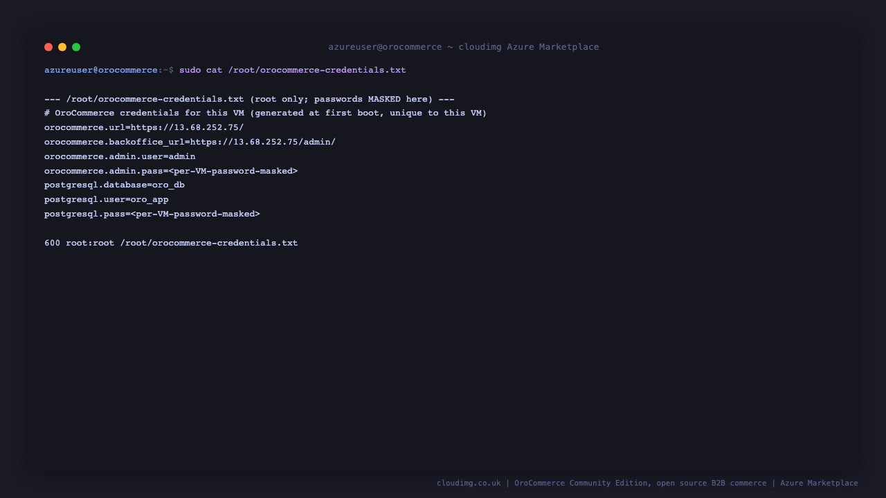Viewport: 886px width, 498px height.
Task: Click the line 'postgresql.database=oro_db'
Action: 114,185
